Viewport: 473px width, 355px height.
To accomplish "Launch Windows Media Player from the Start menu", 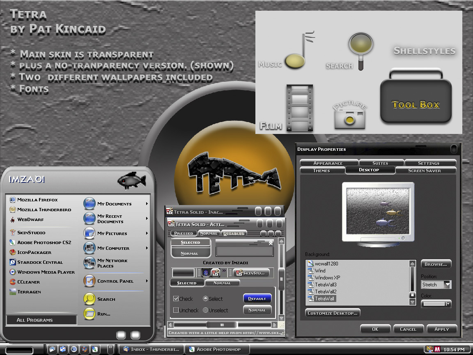I will pyautogui.click(x=42, y=272).
